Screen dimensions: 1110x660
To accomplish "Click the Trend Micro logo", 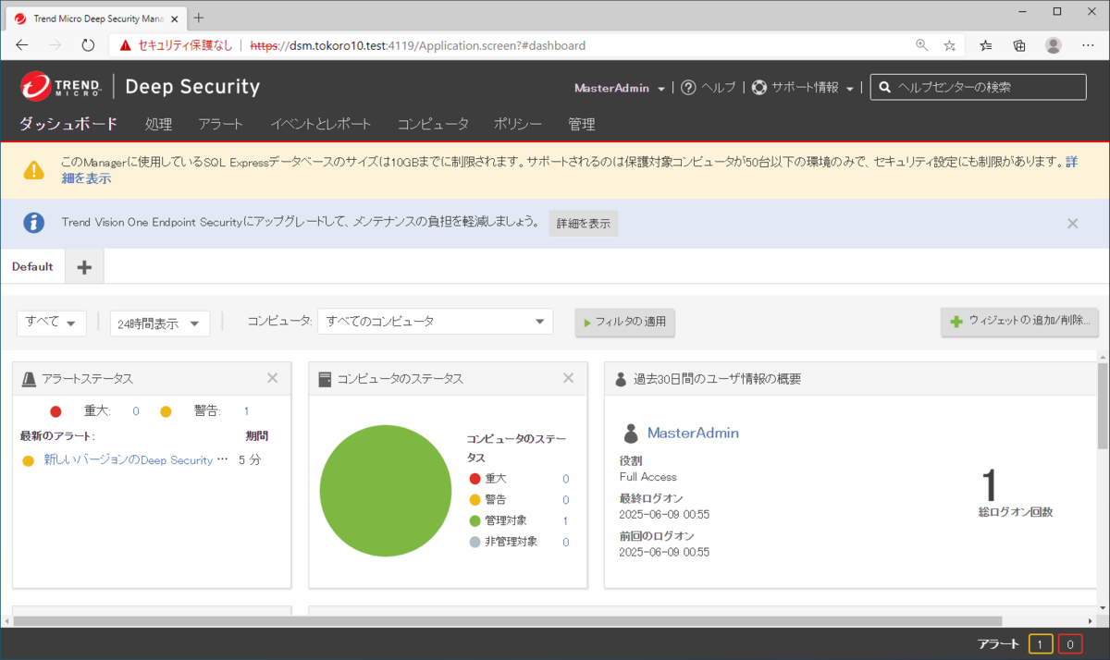I will [60, 87].
